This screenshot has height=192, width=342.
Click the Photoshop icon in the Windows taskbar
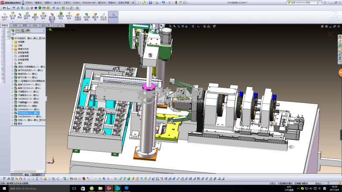point(127,189)
